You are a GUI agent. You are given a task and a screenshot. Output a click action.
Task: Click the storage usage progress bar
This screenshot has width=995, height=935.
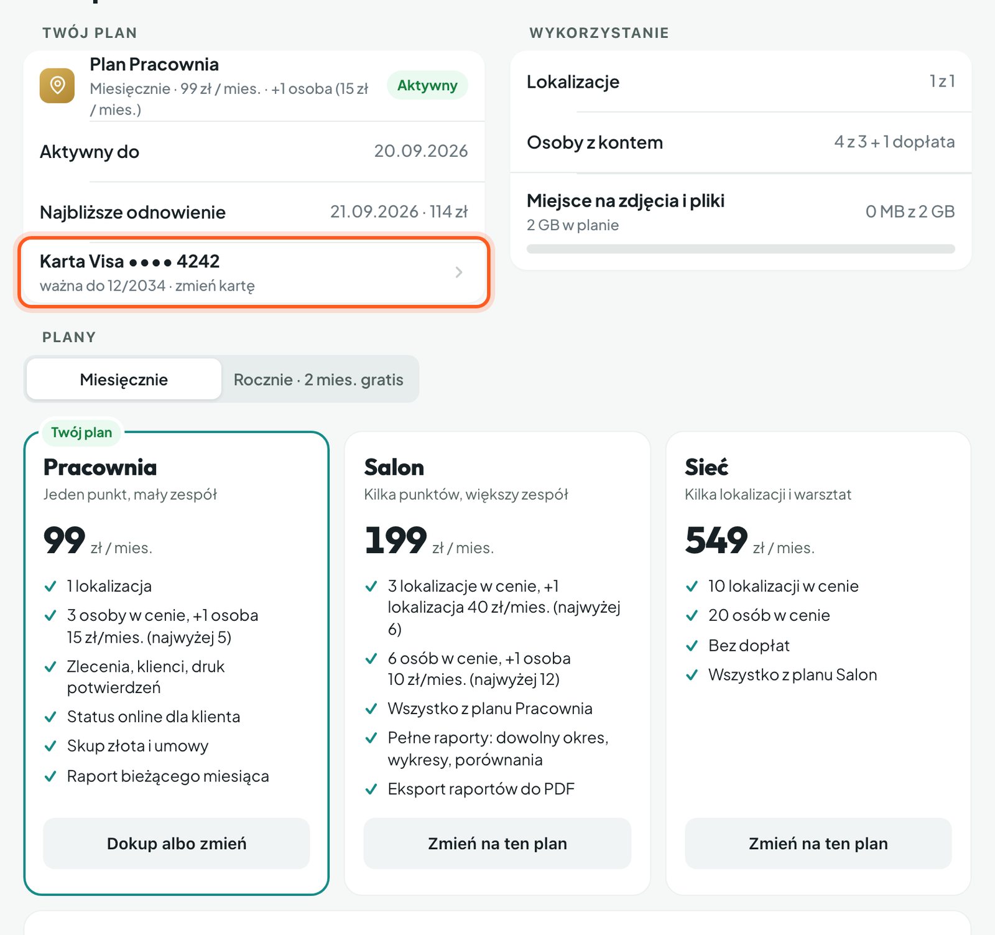click(x=741, y=249)
